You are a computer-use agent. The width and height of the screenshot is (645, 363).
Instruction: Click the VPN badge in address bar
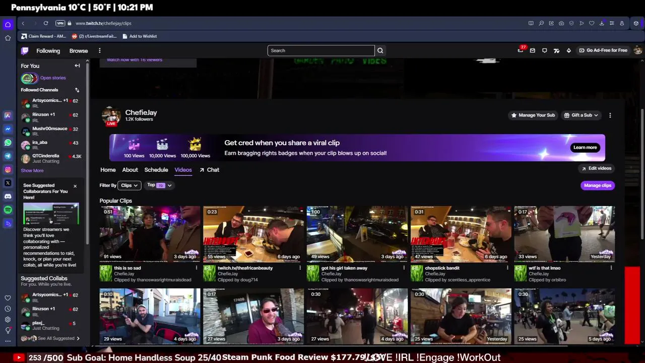coord(60,23)
